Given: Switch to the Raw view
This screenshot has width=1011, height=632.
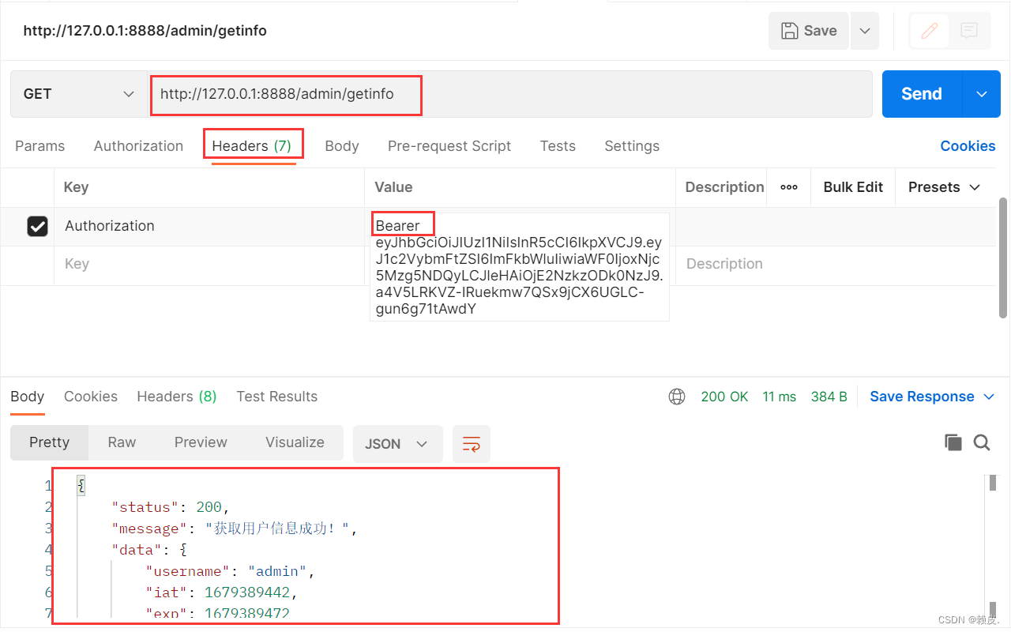Looking at the screenshot, I should pos(122,442).
